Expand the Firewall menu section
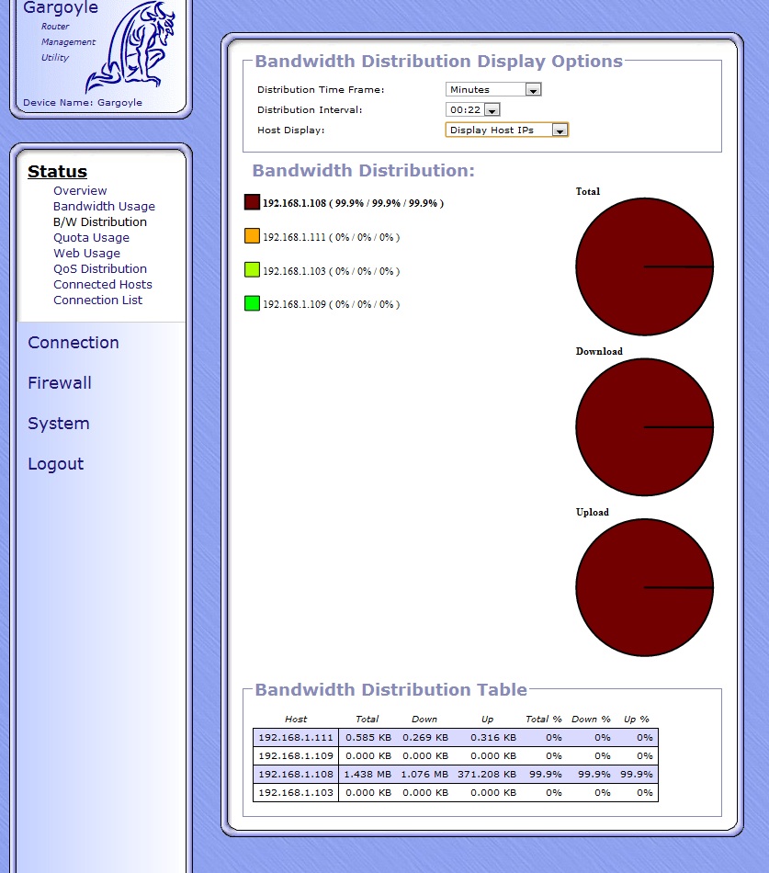Image resolution: width=769 pixels, height=873 pixels. [60, 383]
